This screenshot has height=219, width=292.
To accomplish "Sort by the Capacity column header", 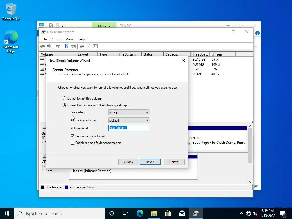I will click(x=177, y=54).
